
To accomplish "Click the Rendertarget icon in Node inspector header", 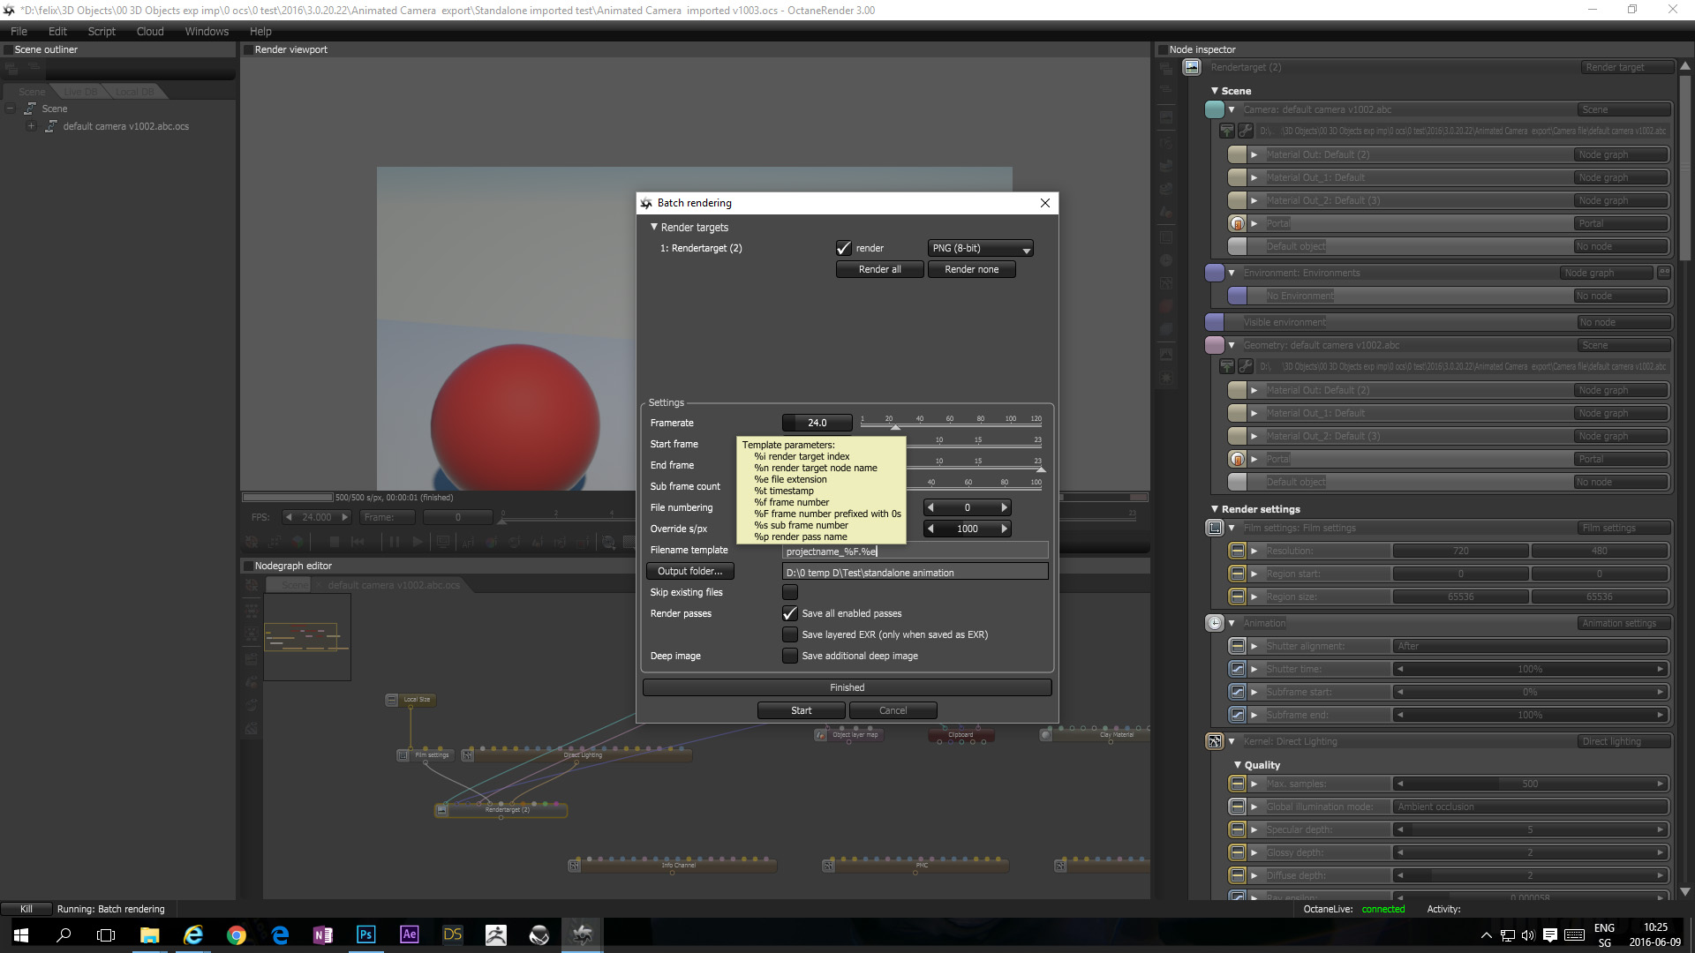I will [1192, 67].
